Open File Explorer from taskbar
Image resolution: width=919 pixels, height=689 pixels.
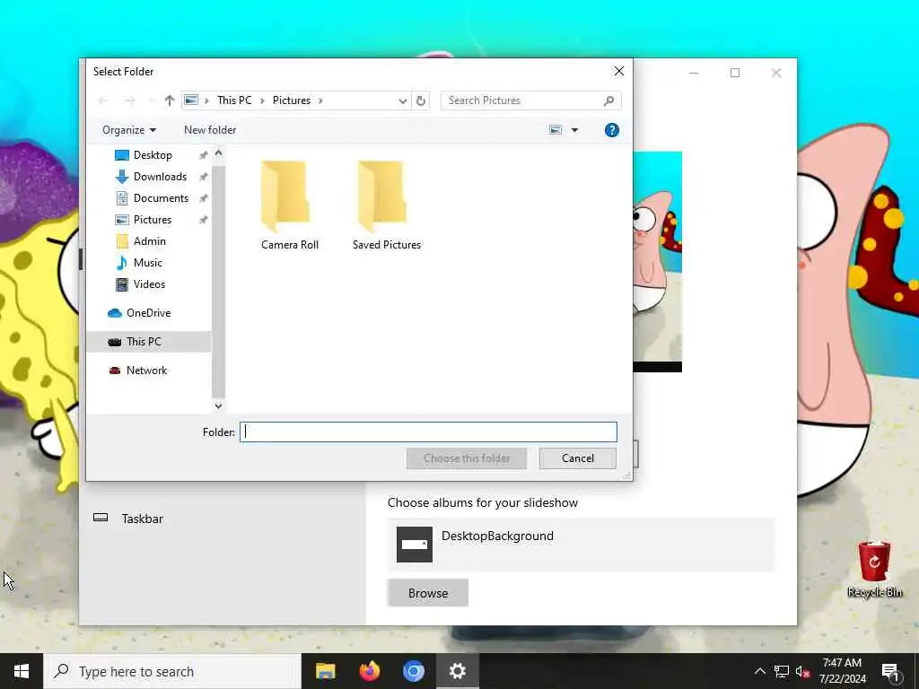(325, 671)
